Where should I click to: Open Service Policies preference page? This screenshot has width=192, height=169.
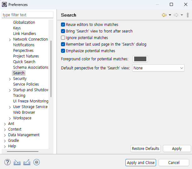coord(26,84)
